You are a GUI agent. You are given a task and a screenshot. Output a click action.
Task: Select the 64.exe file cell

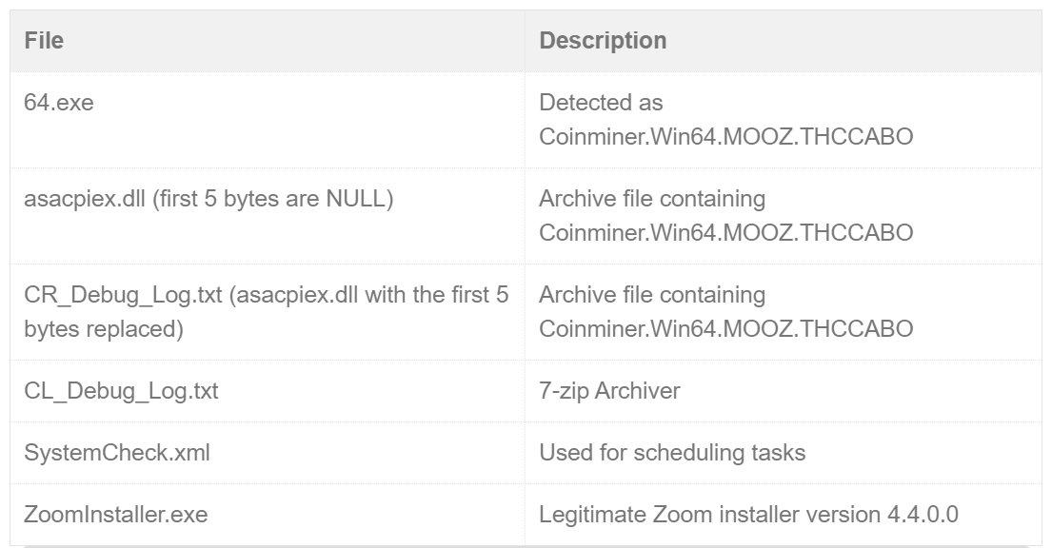tap(59, 103)
